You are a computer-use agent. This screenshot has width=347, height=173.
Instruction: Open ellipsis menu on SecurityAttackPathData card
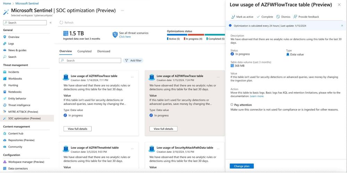(218, 149)
